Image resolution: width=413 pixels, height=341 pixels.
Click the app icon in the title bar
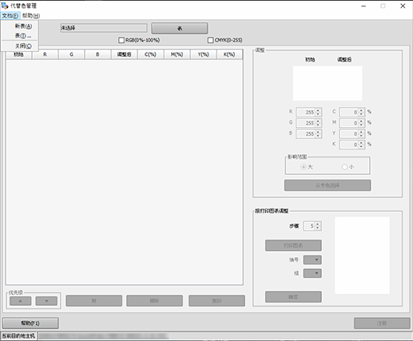5,6
